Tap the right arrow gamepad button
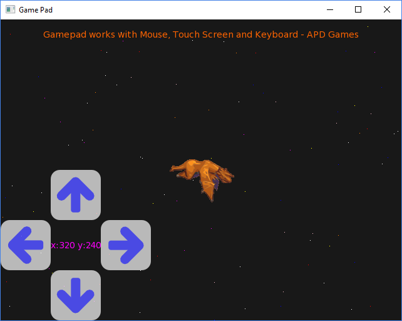 [x=126, y=245]
